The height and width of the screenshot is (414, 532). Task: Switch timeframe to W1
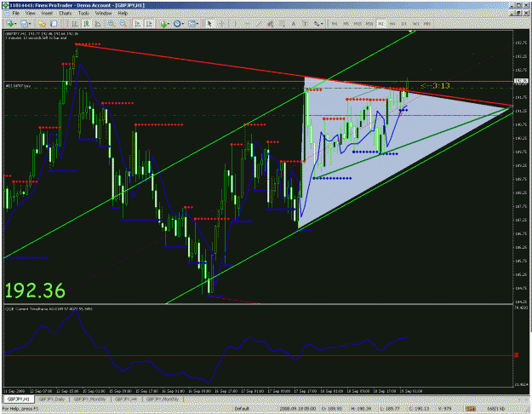point(415,24)
